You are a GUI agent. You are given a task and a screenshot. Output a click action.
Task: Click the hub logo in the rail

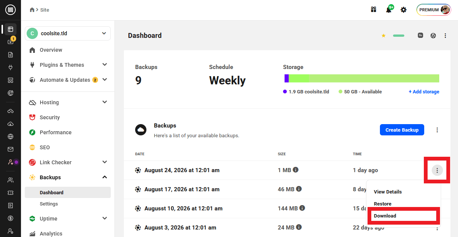coord(10,10)
